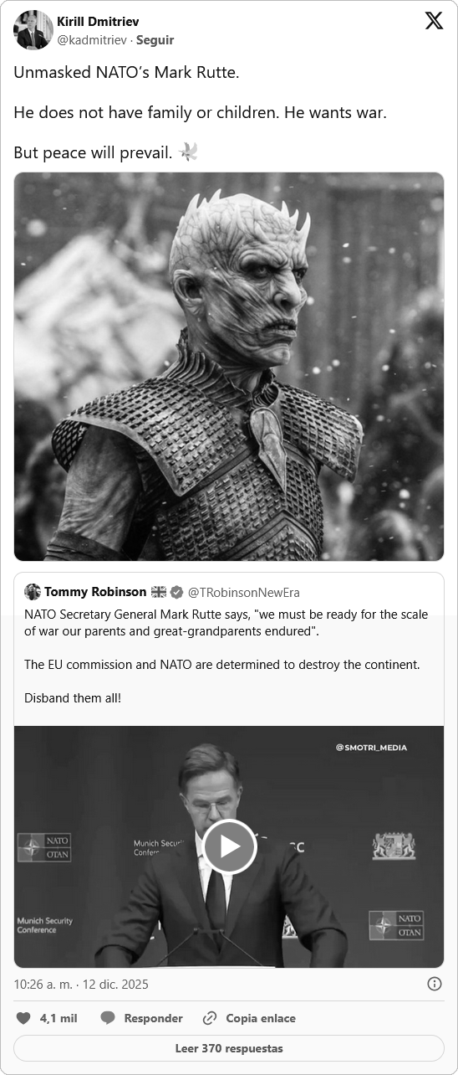Screen dimensions: 458x1075
Task: Open the info circle icon
Action: coord(435,984)
